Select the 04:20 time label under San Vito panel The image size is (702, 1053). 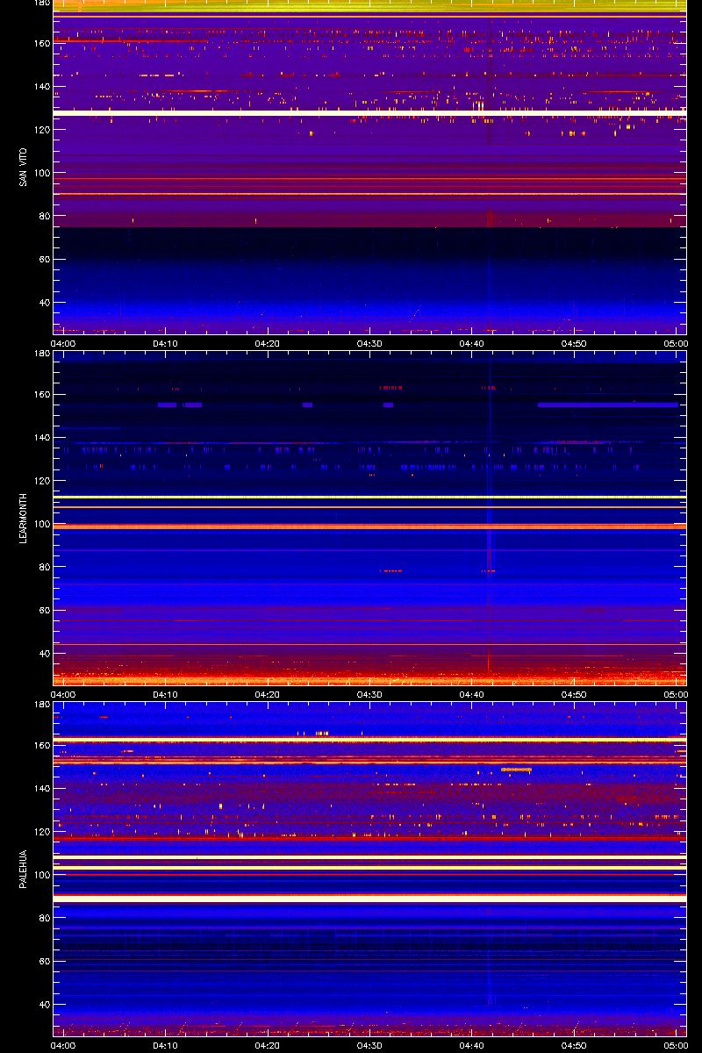(x=268, y=343)
